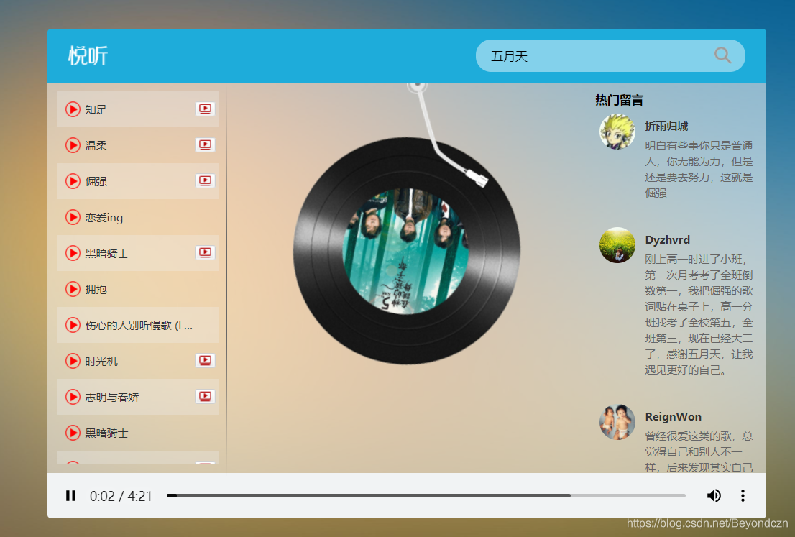
Task: Click 折雨归城's avatar
Action: click(617, 132)
